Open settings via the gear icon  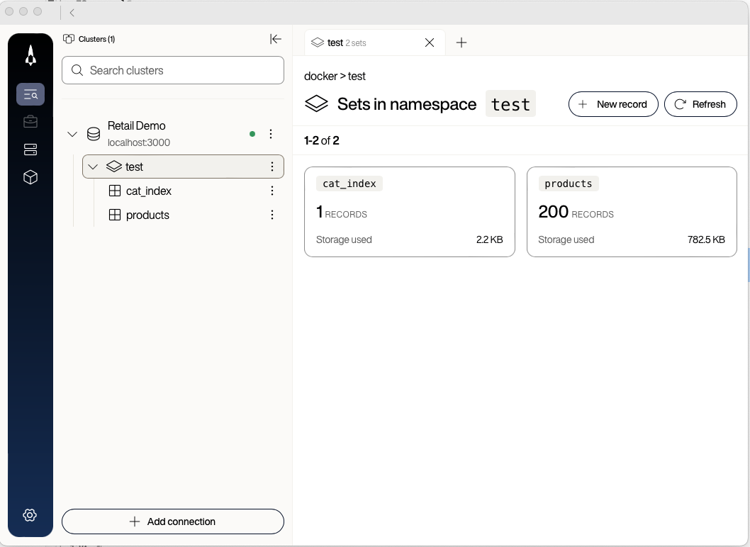click(x=30, y=515)
